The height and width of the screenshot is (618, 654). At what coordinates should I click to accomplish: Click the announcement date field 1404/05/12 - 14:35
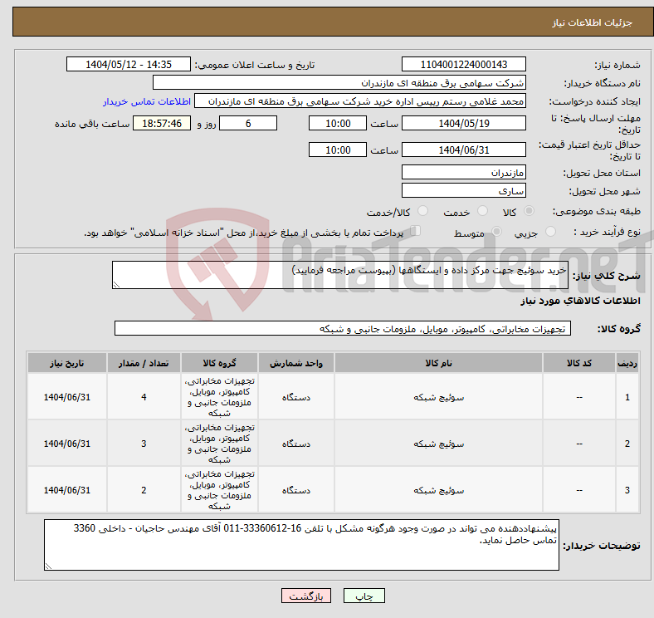pos(129,65)
